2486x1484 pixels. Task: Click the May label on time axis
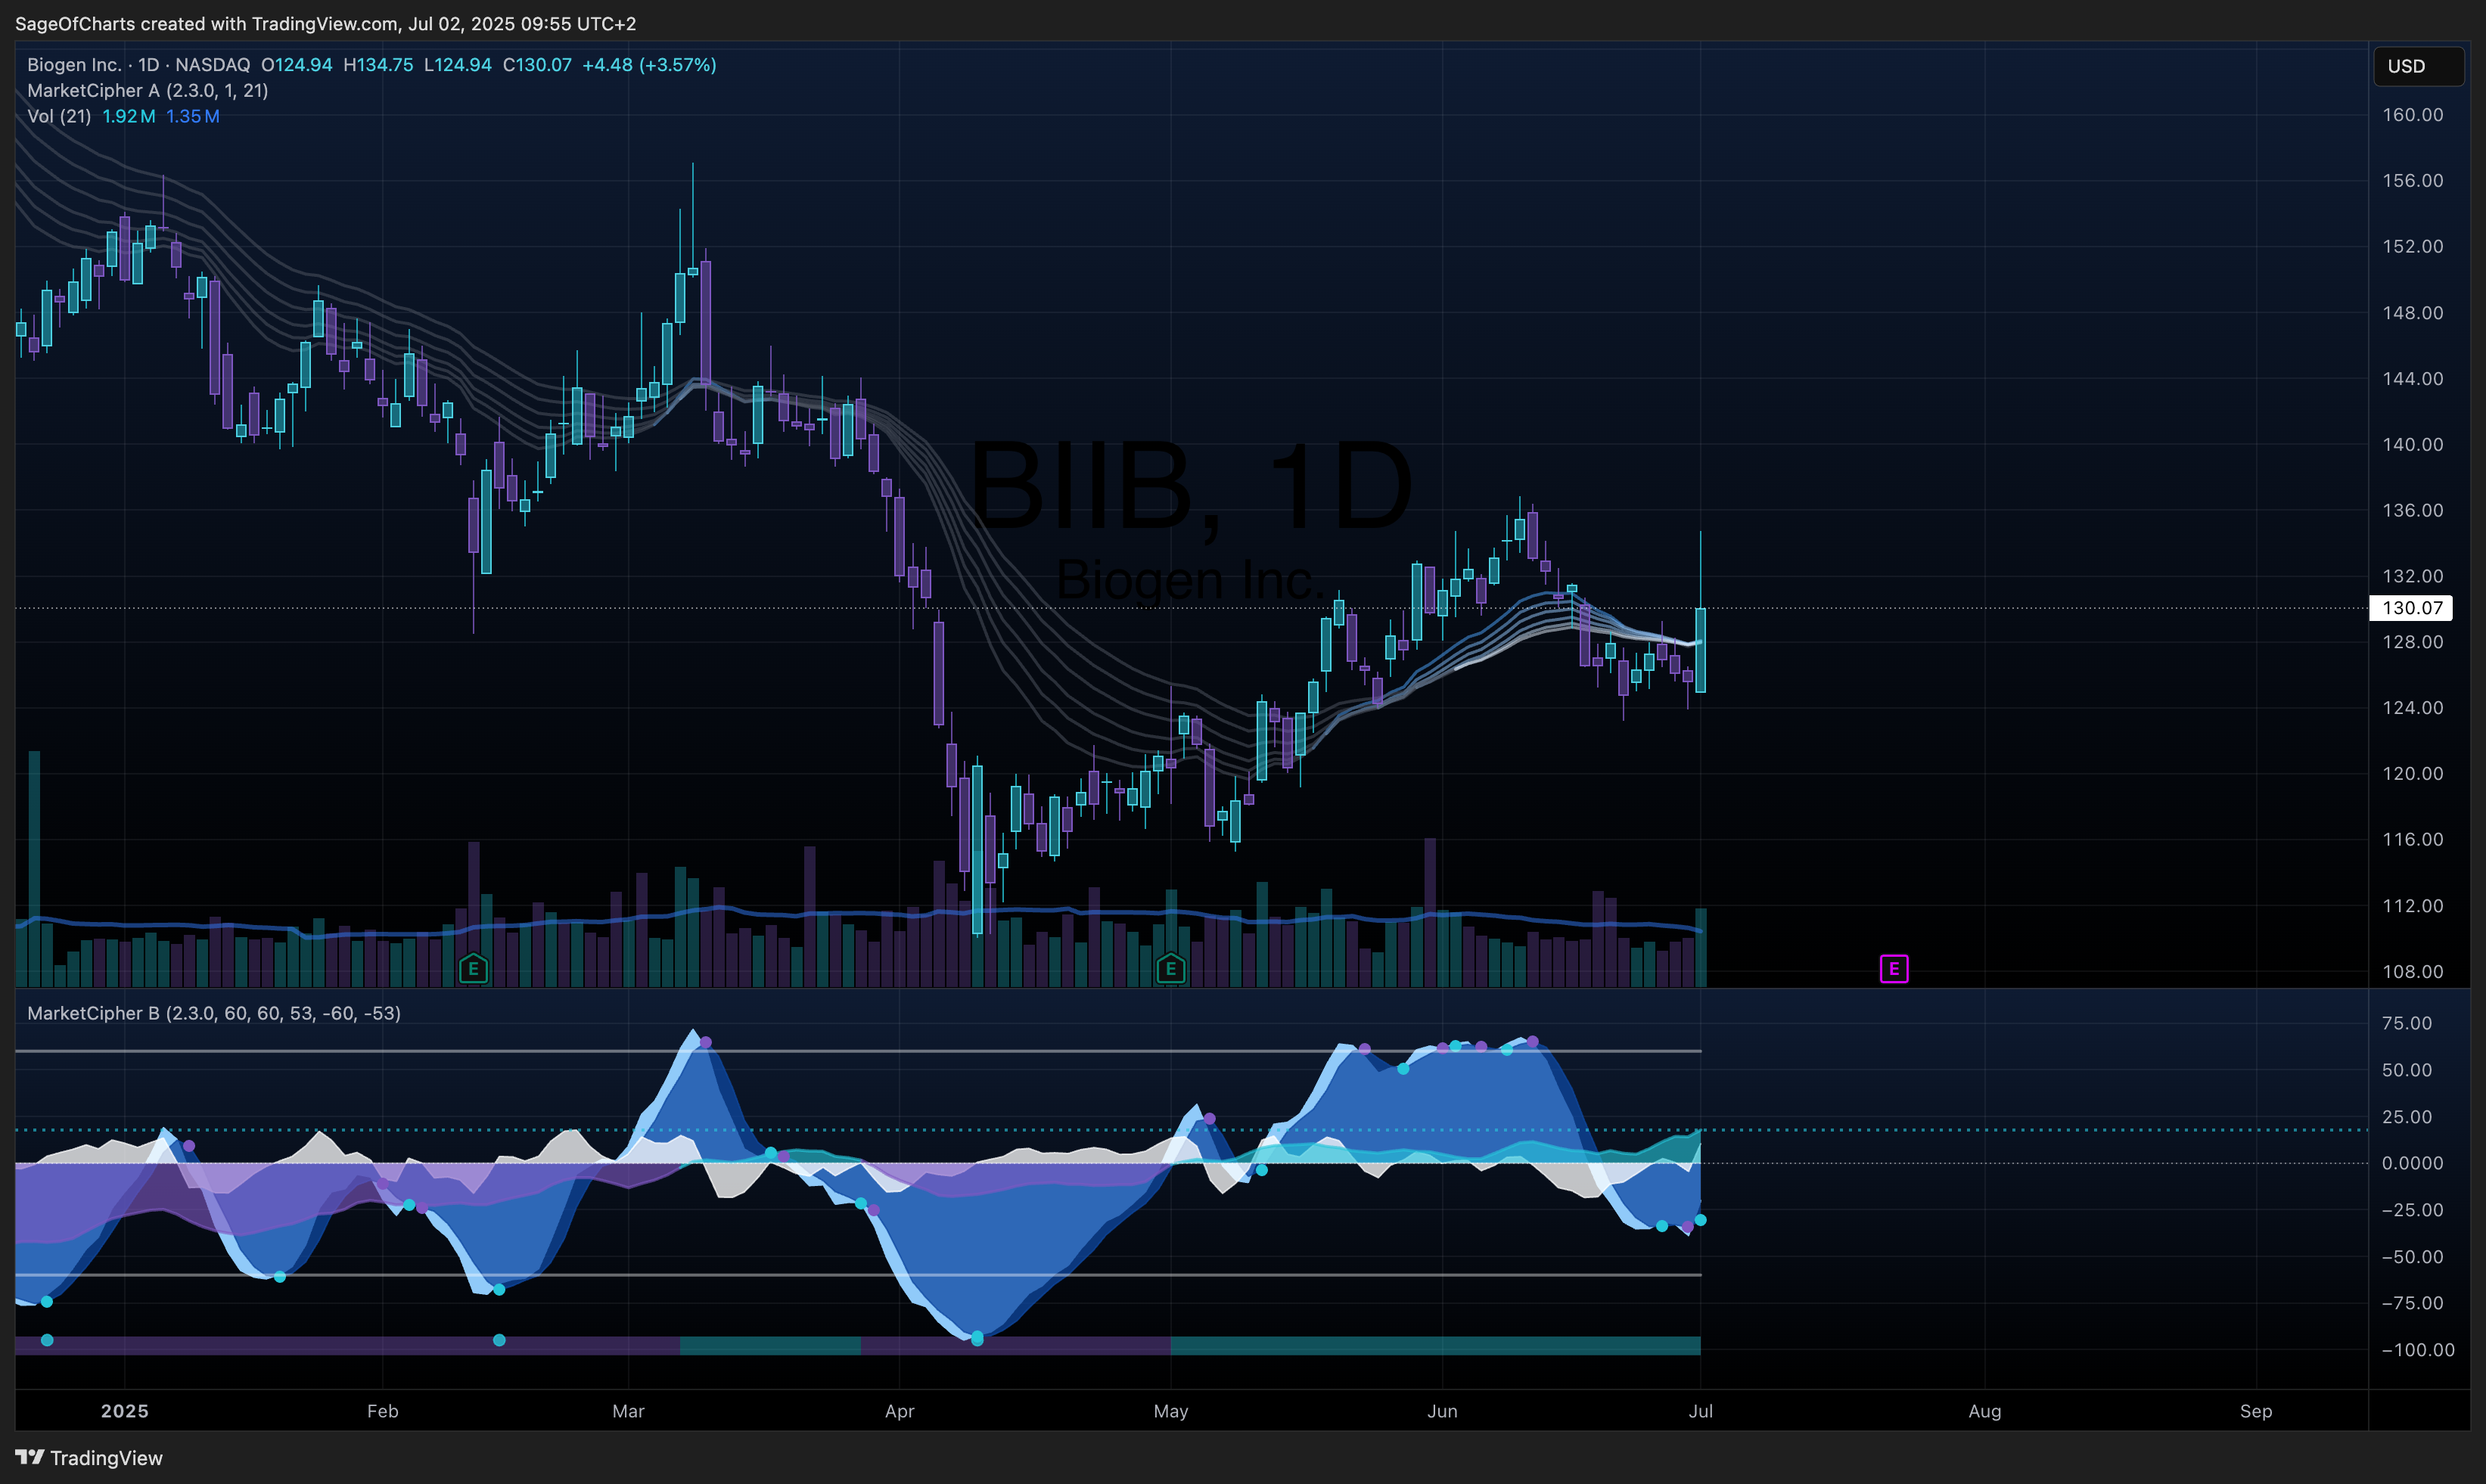(1171, 1411)
